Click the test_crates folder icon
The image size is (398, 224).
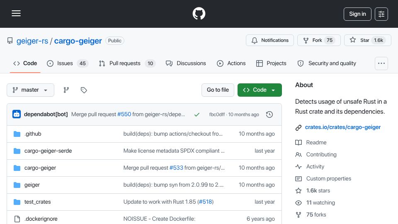17,202
